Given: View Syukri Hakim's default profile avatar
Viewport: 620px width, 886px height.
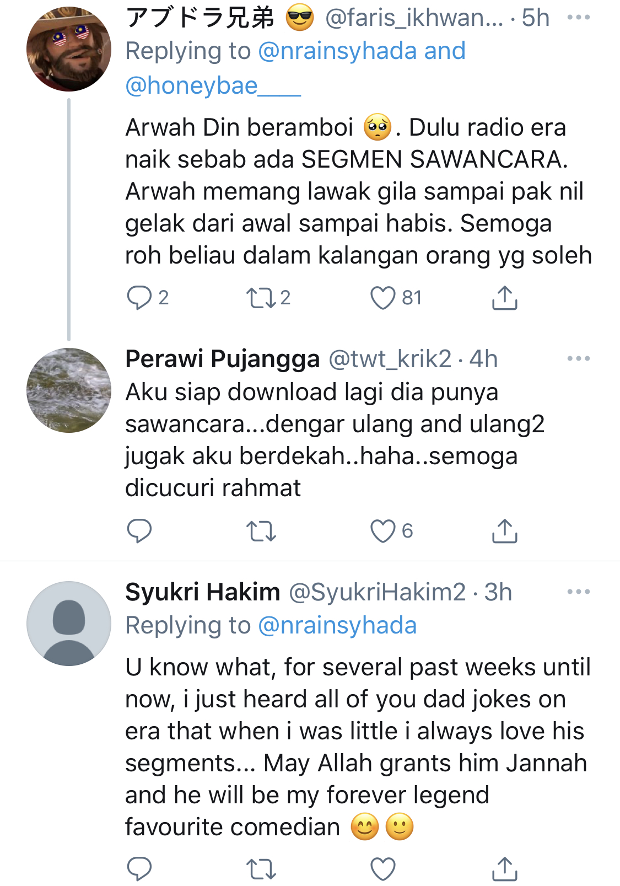Looking at the screenshot, I should click(x=69, y=624).
